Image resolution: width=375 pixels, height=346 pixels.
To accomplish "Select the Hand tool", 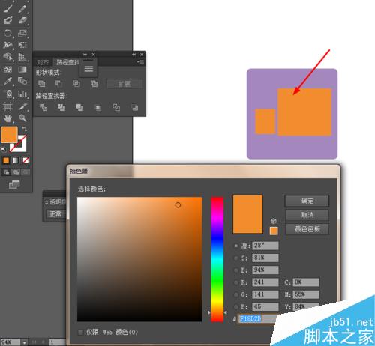I will (8, 118).
